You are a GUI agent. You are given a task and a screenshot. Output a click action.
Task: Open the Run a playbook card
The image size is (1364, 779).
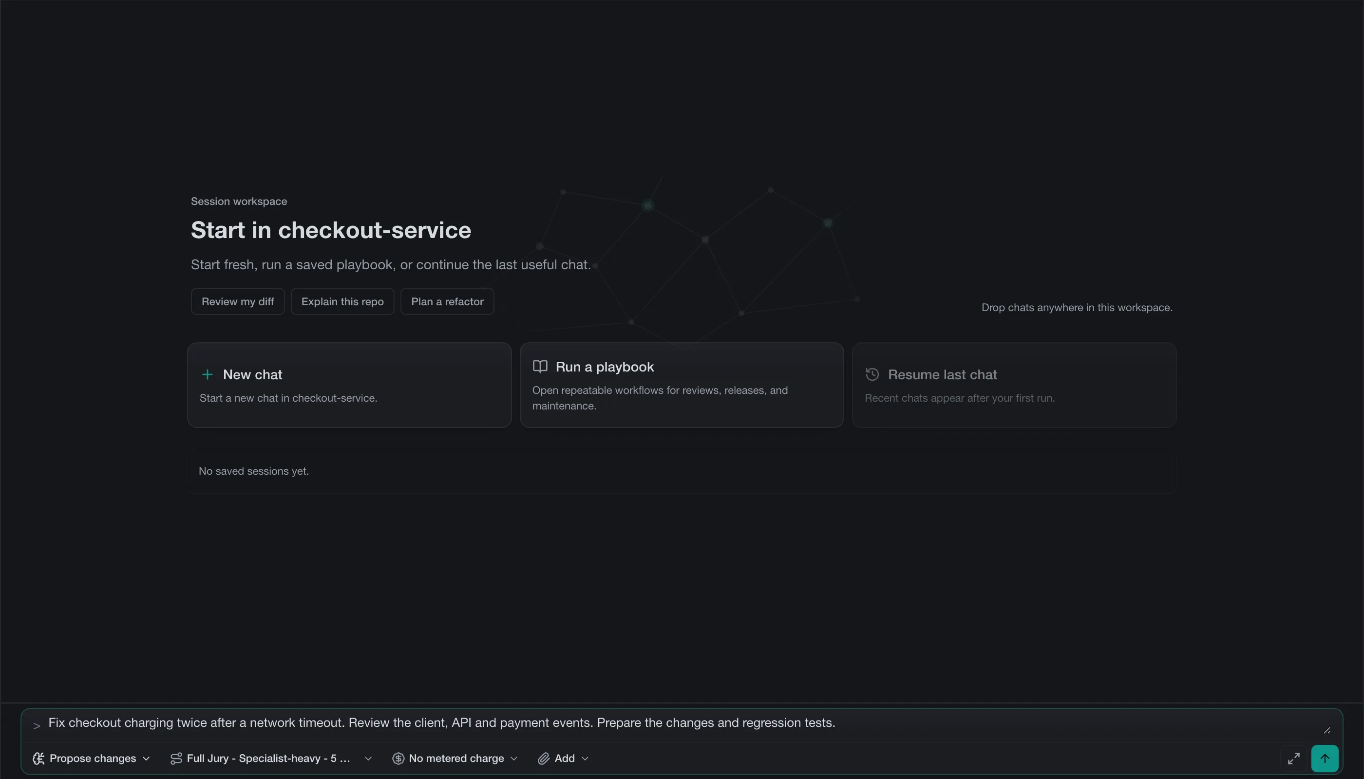(x=682, y=385)
